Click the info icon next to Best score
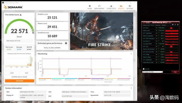 click(x=31, y=47)
